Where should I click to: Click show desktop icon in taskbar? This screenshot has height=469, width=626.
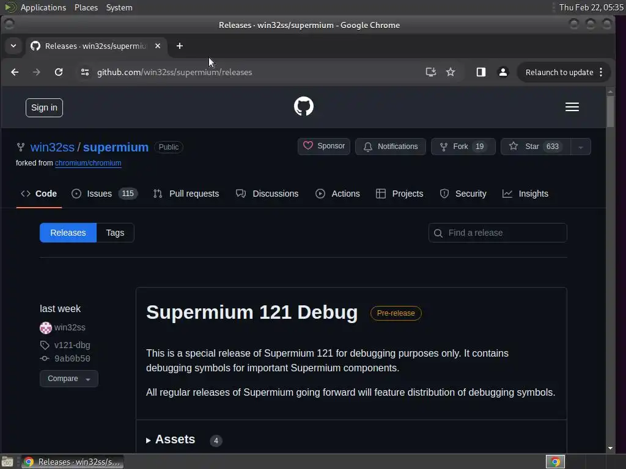(7, 462)
